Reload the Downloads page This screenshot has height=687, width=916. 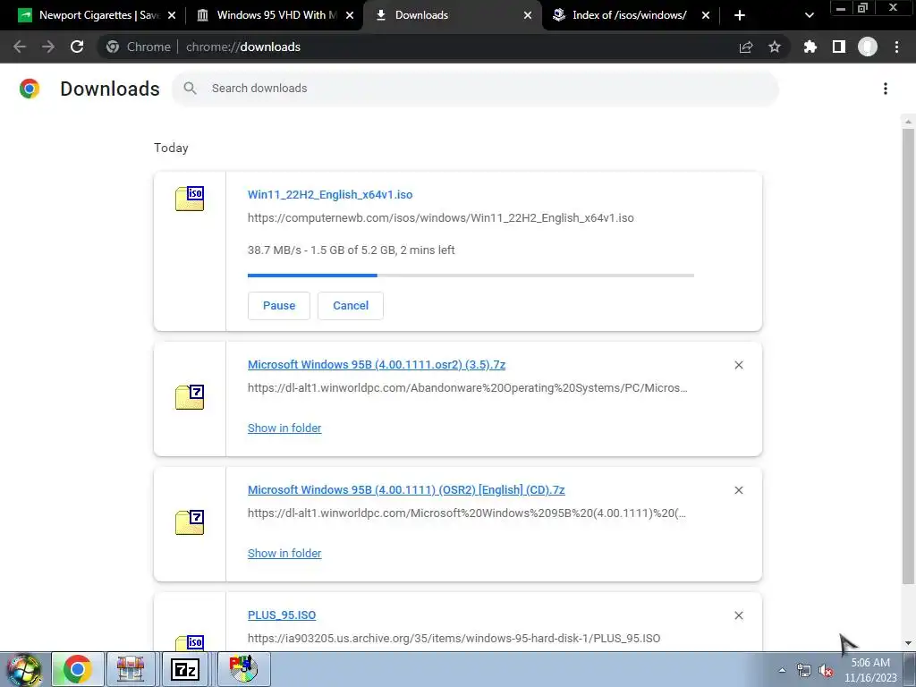pyautogui.click(x=77, y=47)
